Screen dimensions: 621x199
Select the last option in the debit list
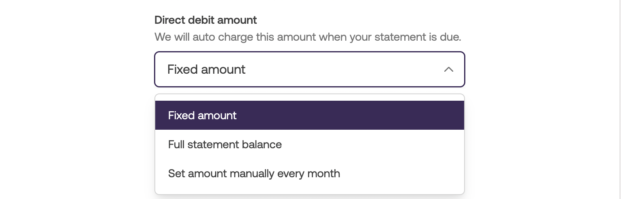point(309,174)
